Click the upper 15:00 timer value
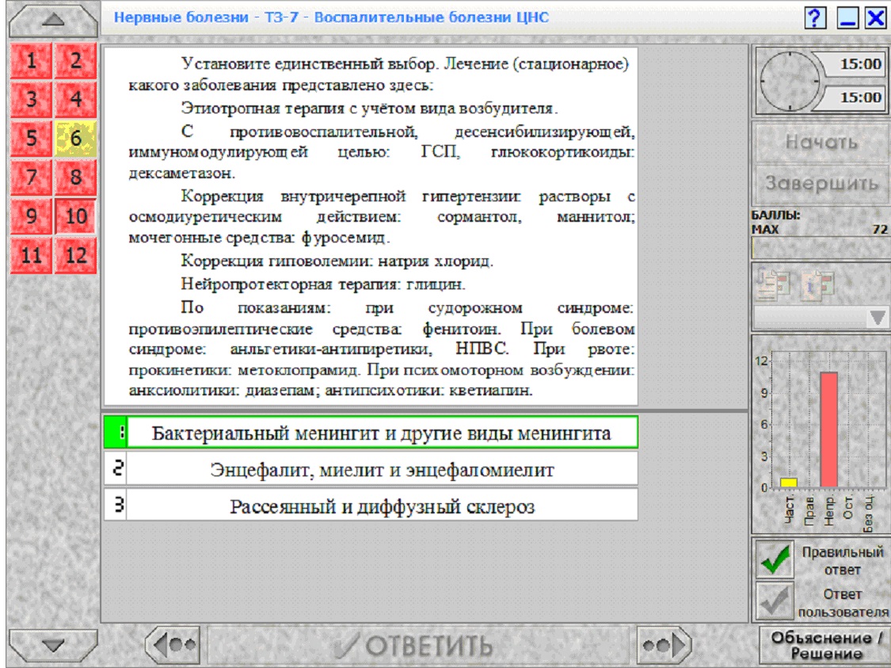The image size is (891, 668). pyautogui.click(x=858, y=63)
